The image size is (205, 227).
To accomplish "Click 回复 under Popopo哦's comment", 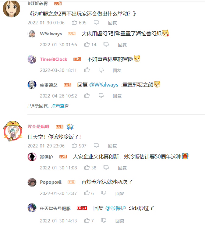I will pyautogui.click(x=120, y=193).
